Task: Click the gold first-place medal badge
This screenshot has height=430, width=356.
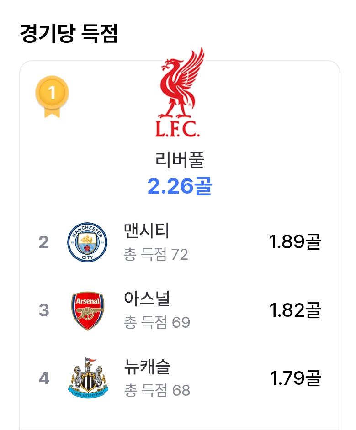Action: pyautogui.click(x=52, y=96)
